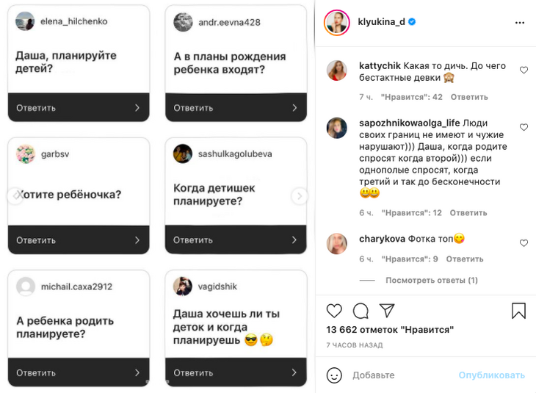Like sapozhnikowaolga_life's comment

pyautogui.click(x=524, y=128)
